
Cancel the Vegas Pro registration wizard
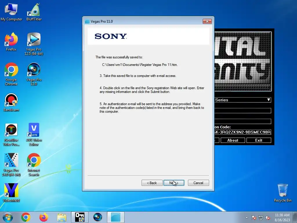198,183
